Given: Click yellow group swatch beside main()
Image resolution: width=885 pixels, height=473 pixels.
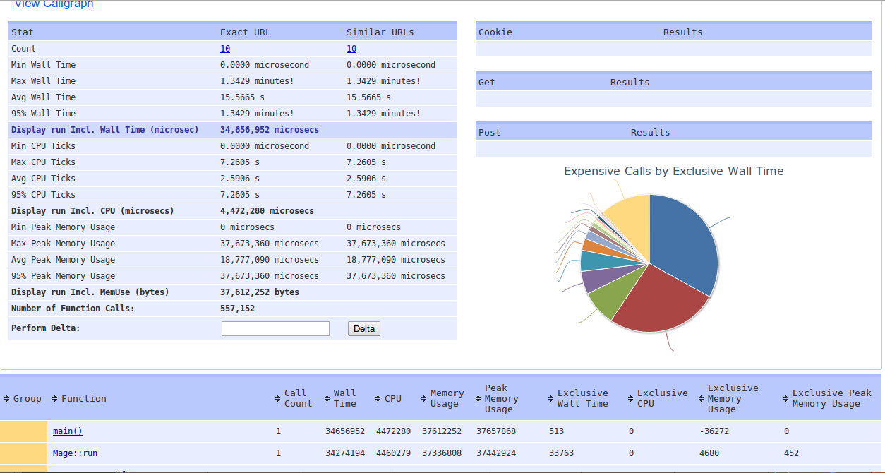Looking at the screenshot, I should pos(23,431).
